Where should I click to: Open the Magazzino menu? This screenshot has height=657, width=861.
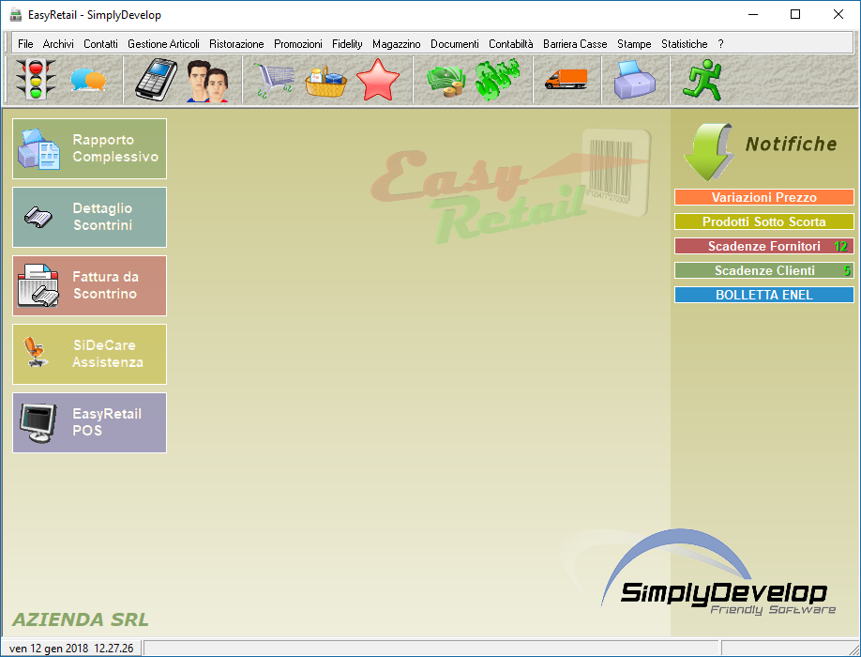coord(396,44)
